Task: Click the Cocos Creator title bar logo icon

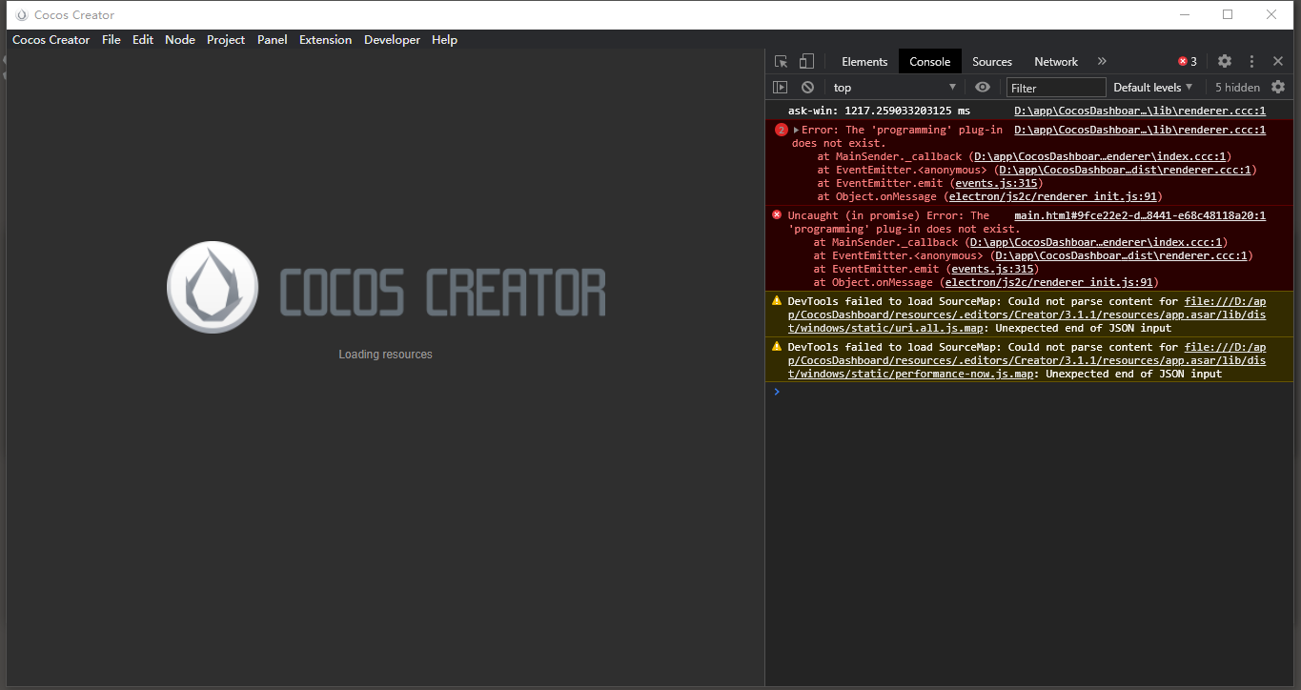Action: point(22,14)
